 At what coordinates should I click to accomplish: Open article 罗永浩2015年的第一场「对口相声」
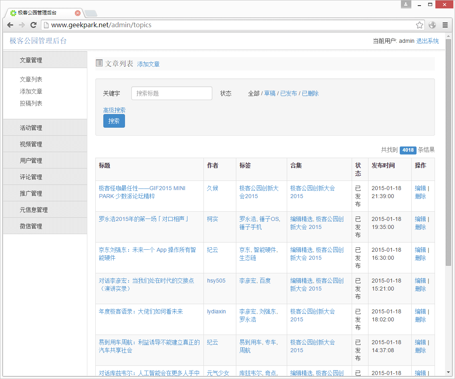pos(143,219)
